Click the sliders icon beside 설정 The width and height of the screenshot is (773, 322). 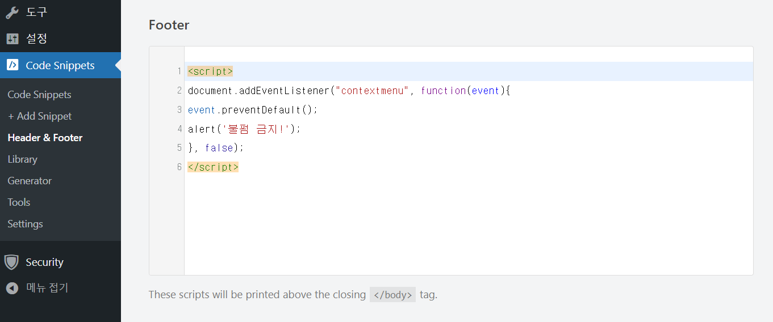12,39
